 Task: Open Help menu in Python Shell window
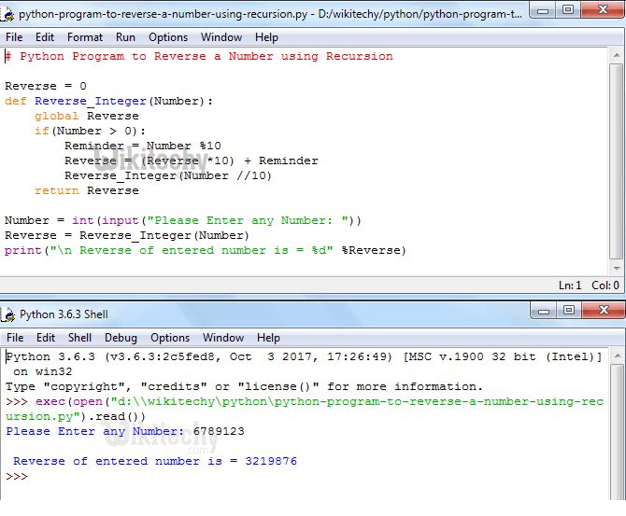point(268,338)
